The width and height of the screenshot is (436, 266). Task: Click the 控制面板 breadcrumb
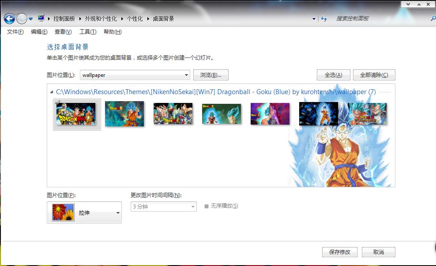pos(64,19)
